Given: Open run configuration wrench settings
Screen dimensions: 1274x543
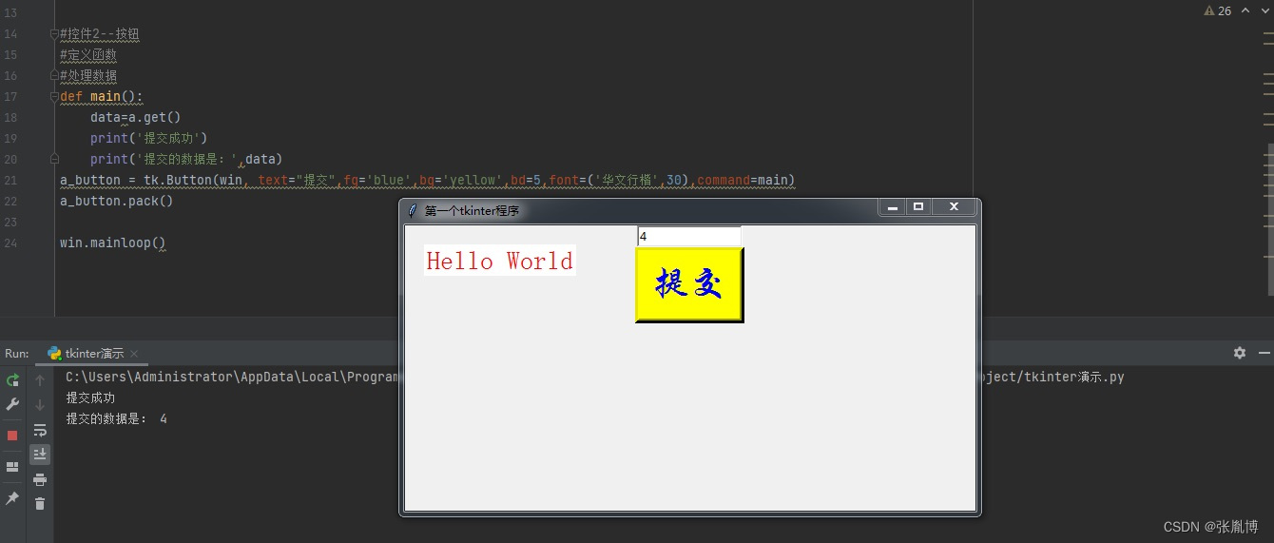Looking at the screenshot, I should [x=12, y=404].
